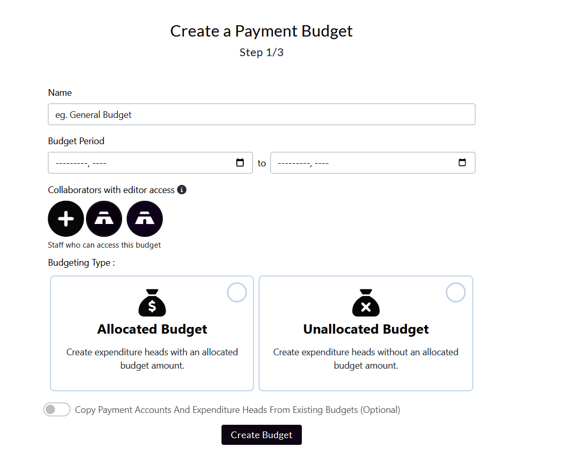Open the end date calendar picker icon
This screenshot has width=564, height=450.
462,163
